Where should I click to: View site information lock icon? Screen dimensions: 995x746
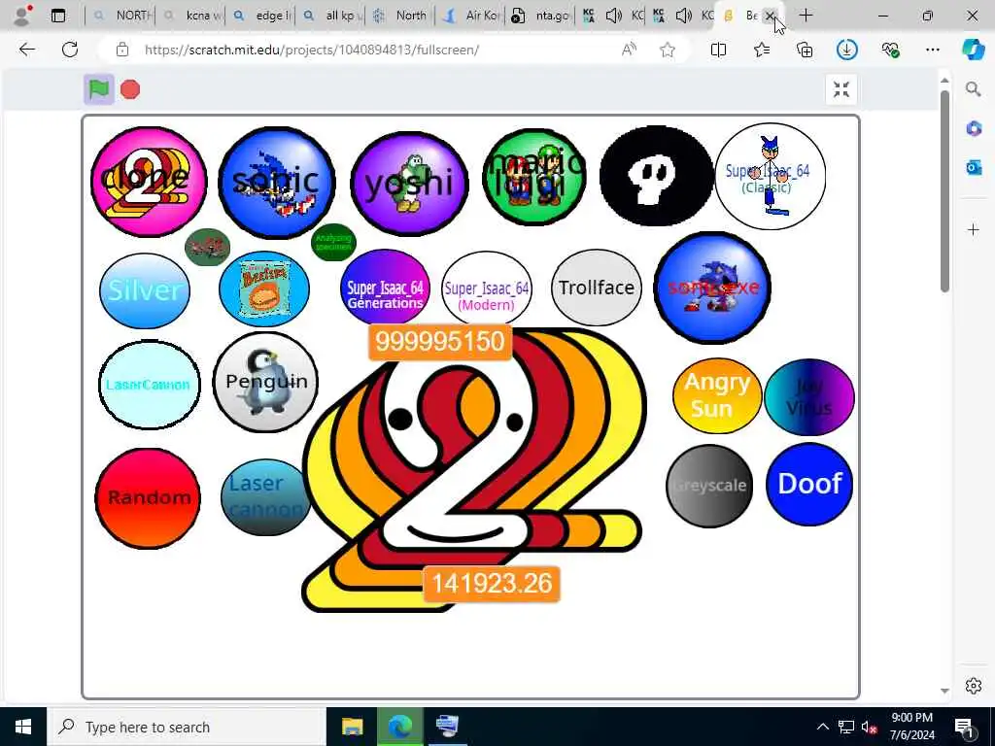tap(122, 50)
